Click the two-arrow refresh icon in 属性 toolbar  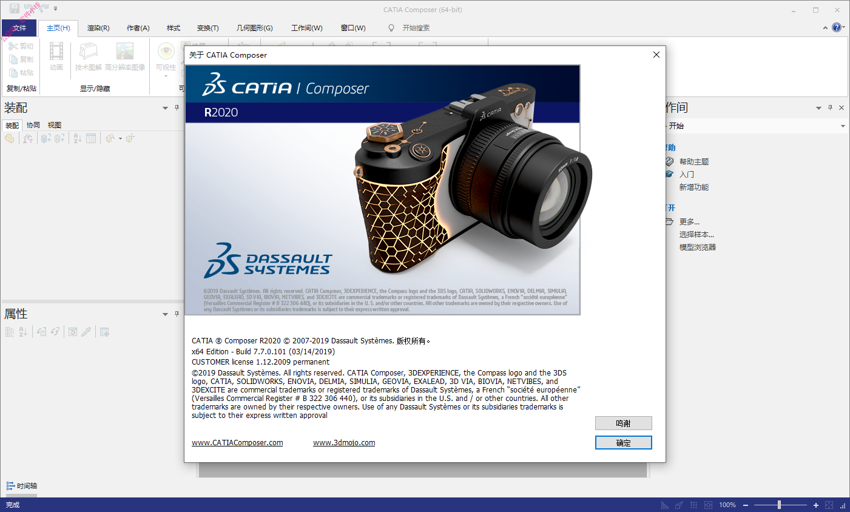pos(55,332)
